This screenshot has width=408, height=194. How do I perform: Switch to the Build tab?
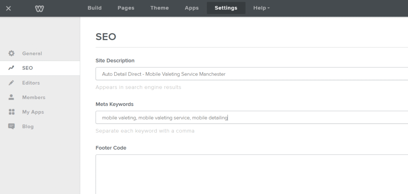pyautogui.click(x=94, y=8)
